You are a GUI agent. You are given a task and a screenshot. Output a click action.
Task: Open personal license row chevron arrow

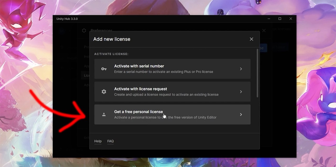(x=241, y=115)
